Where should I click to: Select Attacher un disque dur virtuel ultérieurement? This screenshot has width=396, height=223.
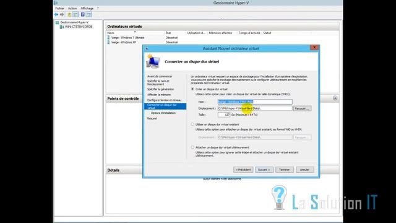coord(192,147)
